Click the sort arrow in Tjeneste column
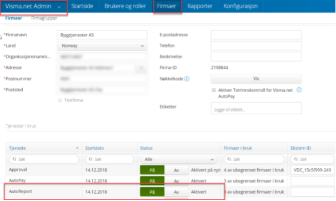Screen dimensions: 336x201 pyautogui.click(x=77, y=148)
